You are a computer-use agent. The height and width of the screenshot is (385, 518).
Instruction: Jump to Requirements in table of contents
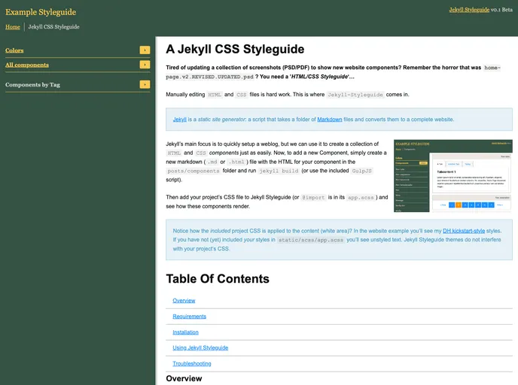189,317
